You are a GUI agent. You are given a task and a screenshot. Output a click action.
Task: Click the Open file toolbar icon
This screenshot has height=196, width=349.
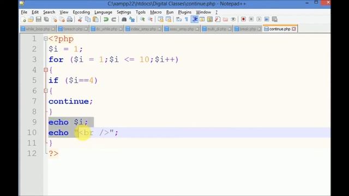click(31, 20)
